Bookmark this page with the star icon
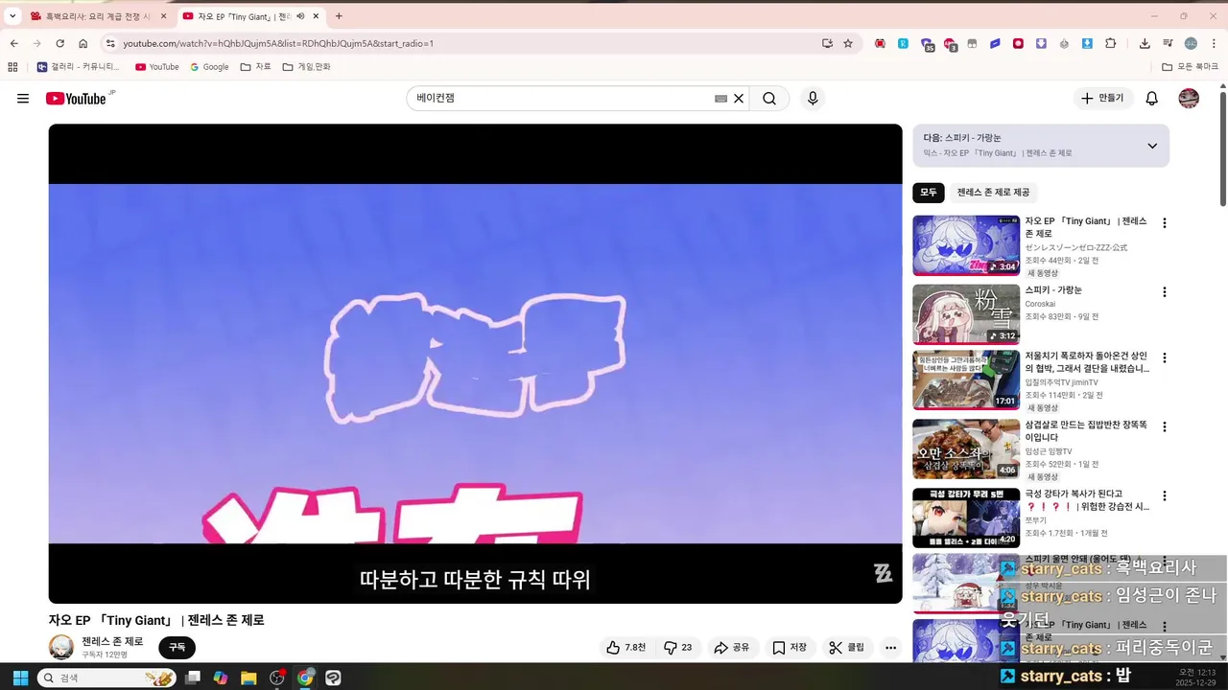The image size is (1228, 690). 848,43
